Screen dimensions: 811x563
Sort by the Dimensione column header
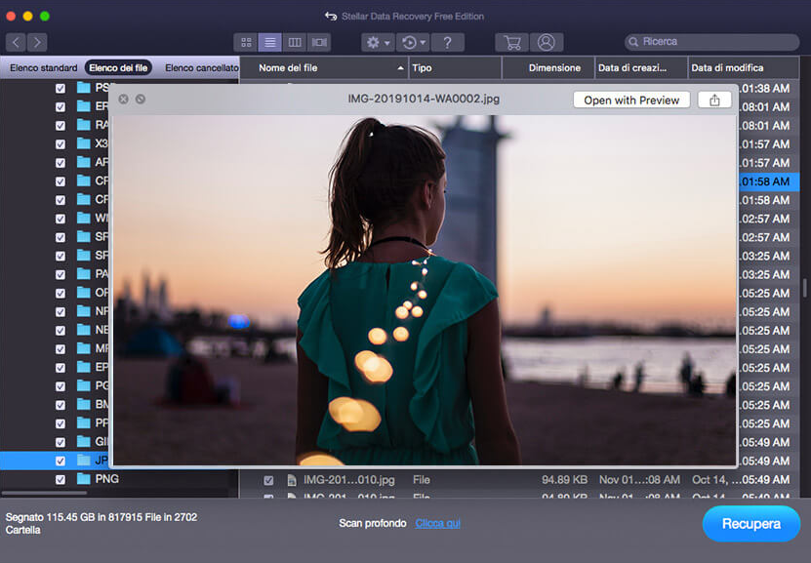pos(548,67)
